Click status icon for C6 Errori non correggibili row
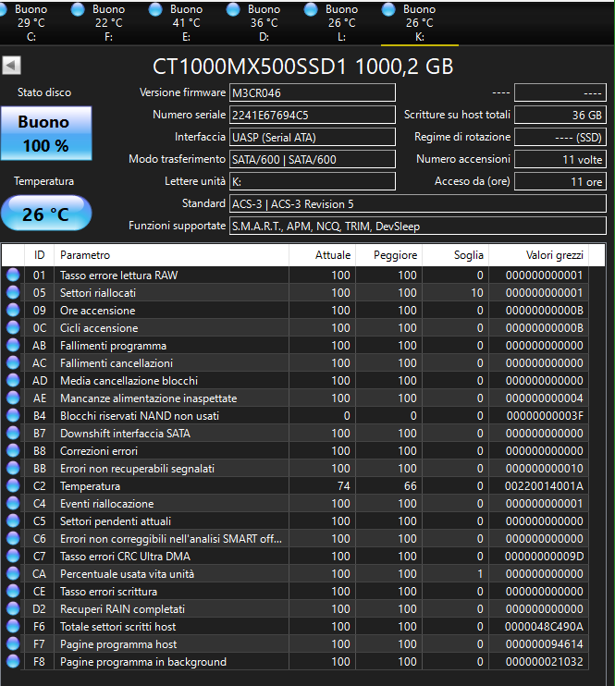Screen dimensions: 615x686 tap(13, 539)
